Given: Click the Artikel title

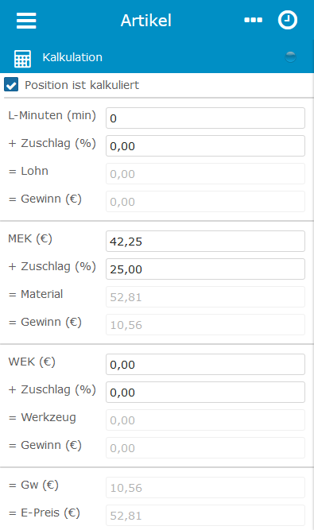Looking at the screenshot, I should [x=146, y=21].
